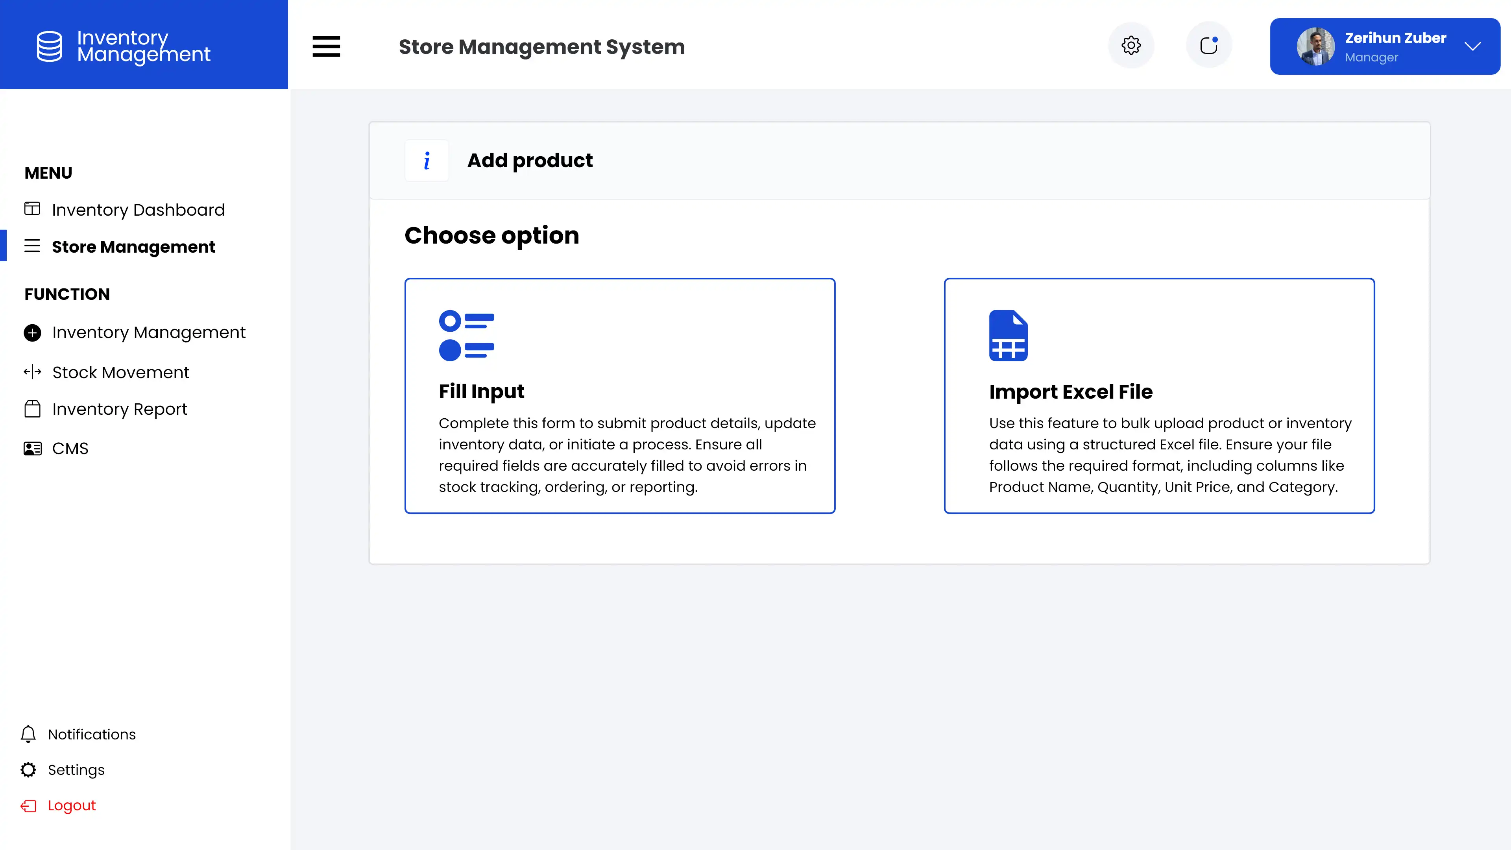Go to Stock Movement function

tap(120, 372)
